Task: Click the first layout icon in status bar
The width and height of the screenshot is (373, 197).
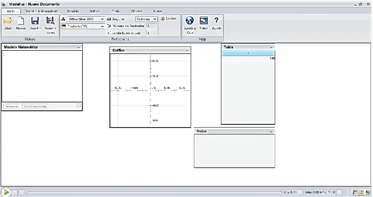Action: pos(354,192)
